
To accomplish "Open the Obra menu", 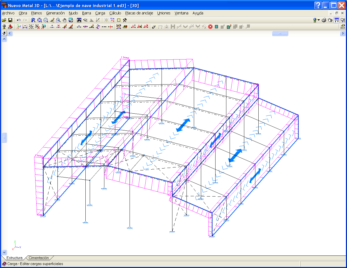I will pos(23,13).
